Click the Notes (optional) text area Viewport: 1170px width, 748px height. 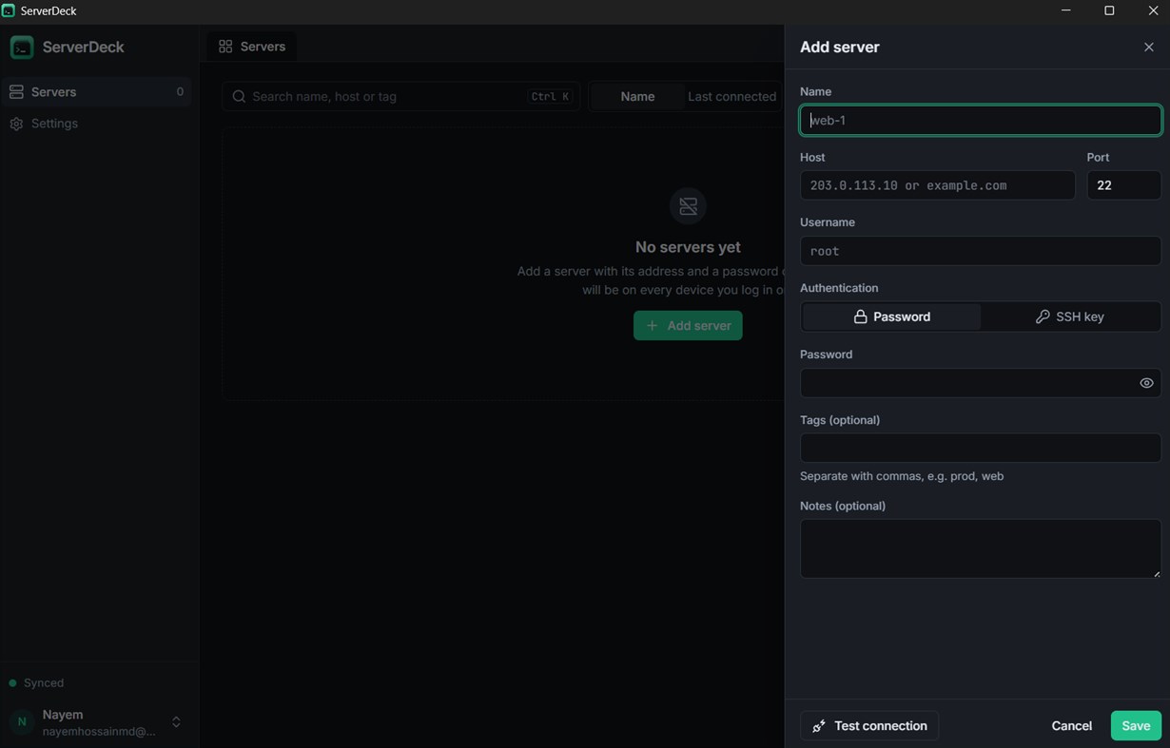[x=981, y=548]
